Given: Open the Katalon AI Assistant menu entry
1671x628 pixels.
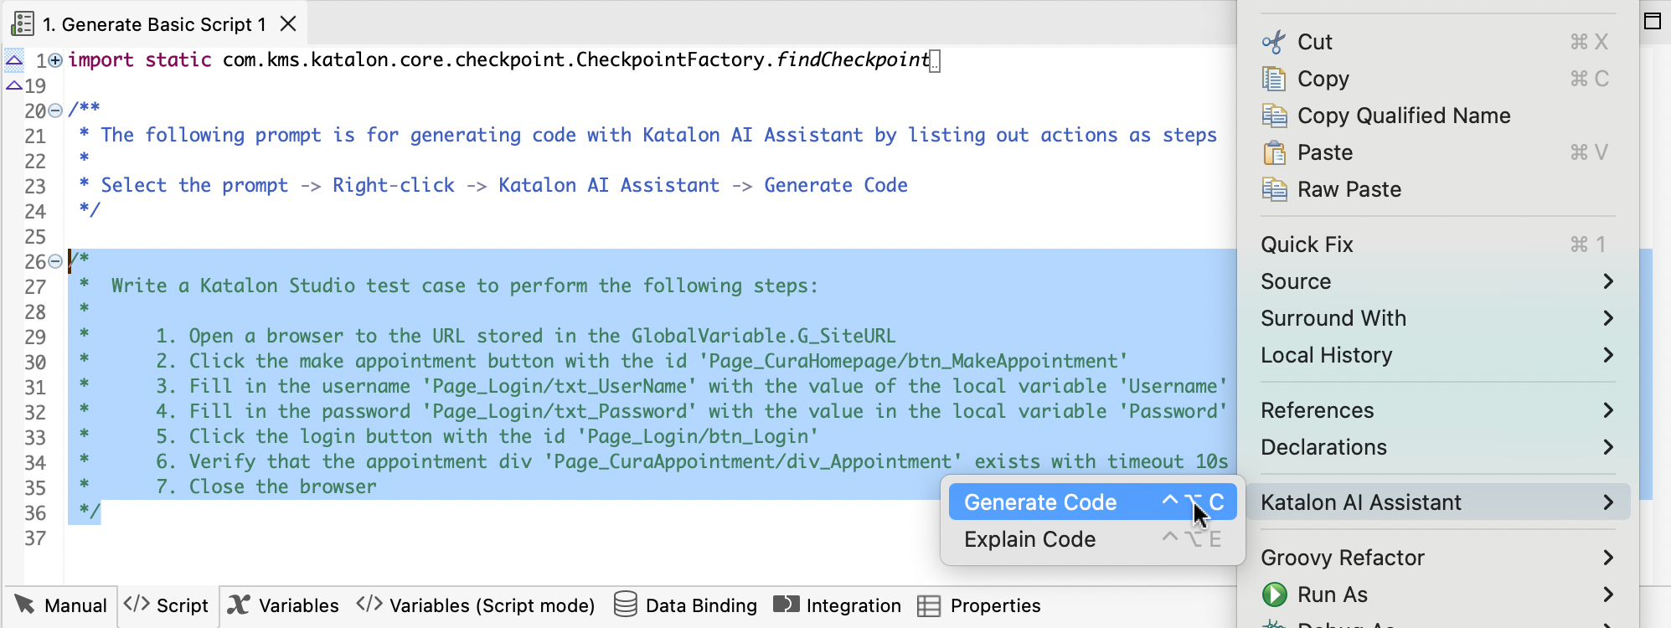Looking at the screenshot, I should point(1437,502).
